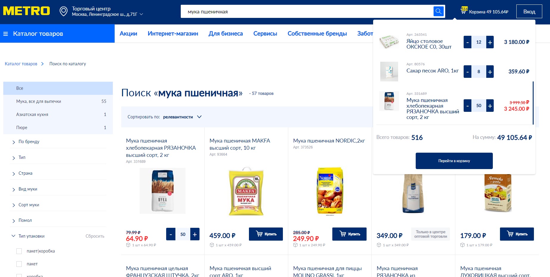Click the store location pin icon
Screen dimensions: 550x277
(x=63, y=11)
